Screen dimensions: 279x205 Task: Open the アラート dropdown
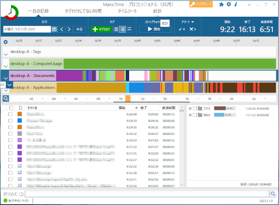coord(187,22)
